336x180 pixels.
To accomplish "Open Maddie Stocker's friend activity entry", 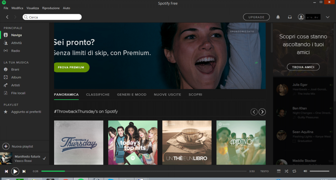I will [x=304, y=161].
